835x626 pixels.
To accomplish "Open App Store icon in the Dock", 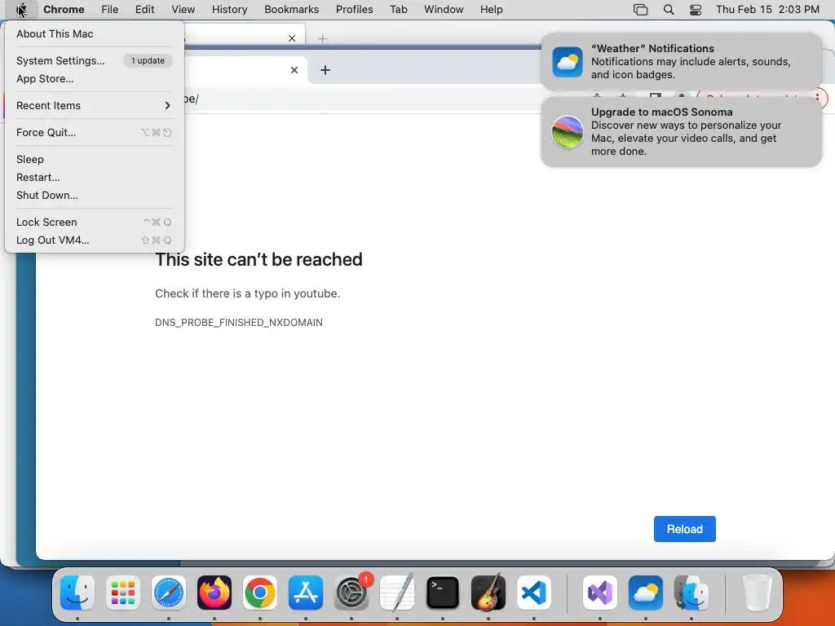I will (x=306, y=593).
